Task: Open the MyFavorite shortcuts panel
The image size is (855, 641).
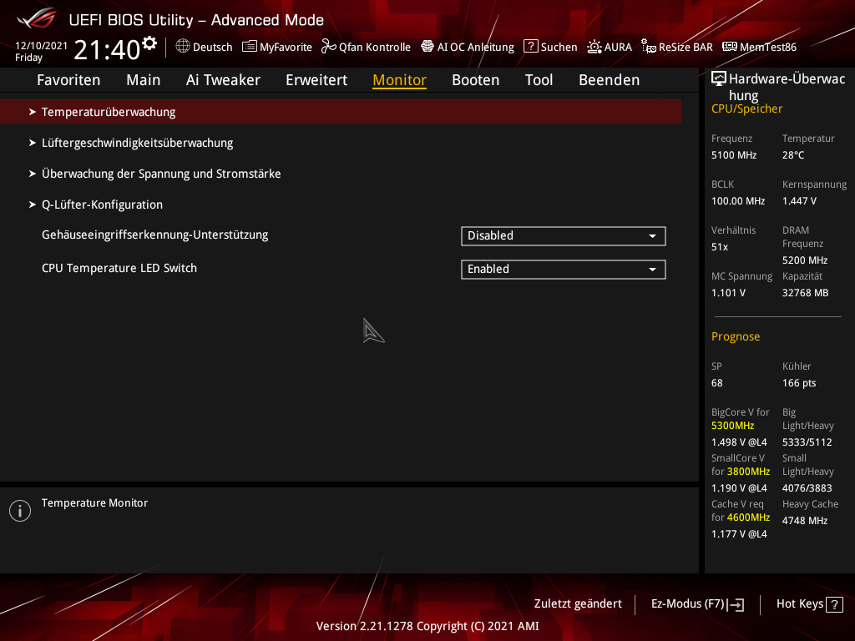Action: tap(276, 47)
